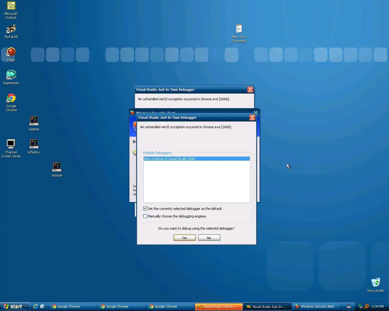The image size is (389, 311).
Task: Select the Pego desktop shortcut
Action: [11, 54]
